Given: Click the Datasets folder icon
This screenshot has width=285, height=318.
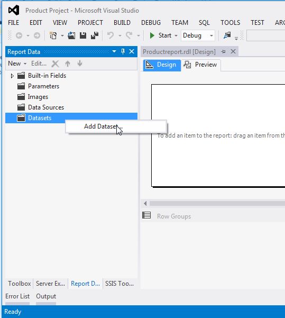Looking at the screenshot, I should click(21, 118).
